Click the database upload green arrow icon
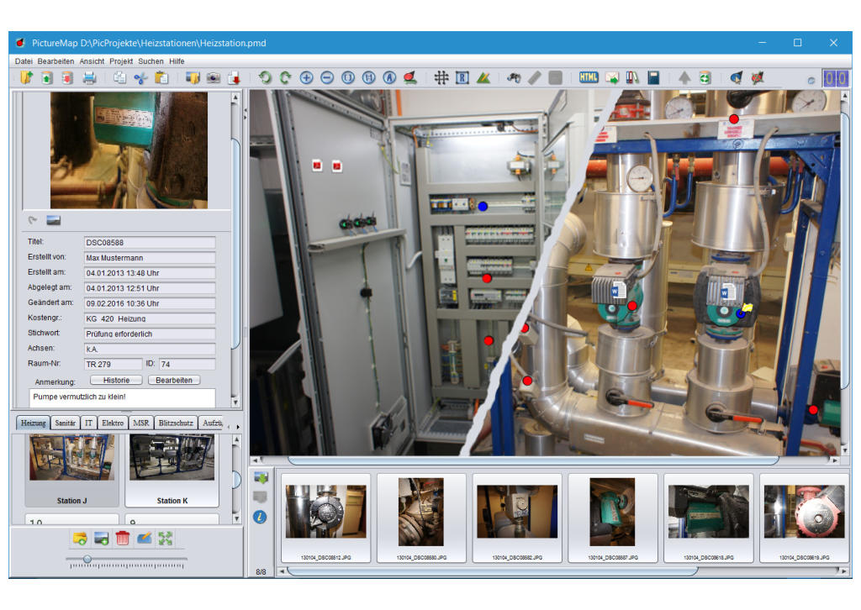 click(47, 78)
